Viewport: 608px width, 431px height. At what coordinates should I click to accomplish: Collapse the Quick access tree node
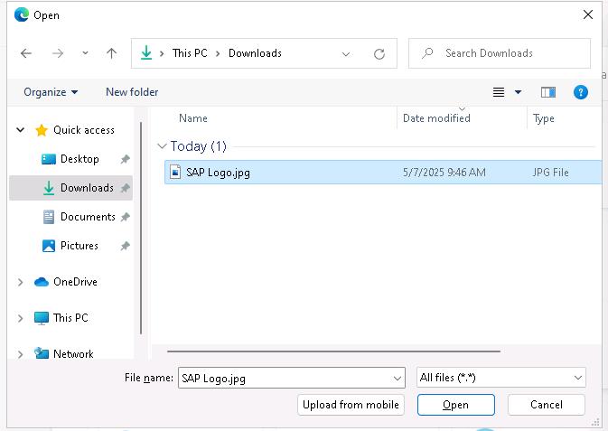[21, 130]
